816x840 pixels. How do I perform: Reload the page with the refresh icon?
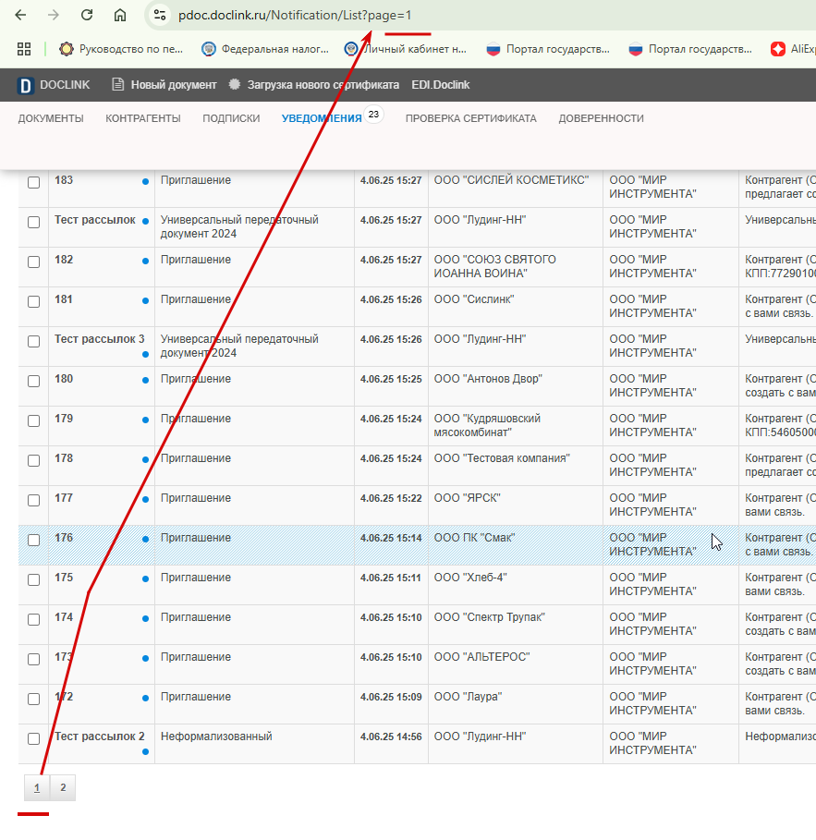[x=87, y=15]
